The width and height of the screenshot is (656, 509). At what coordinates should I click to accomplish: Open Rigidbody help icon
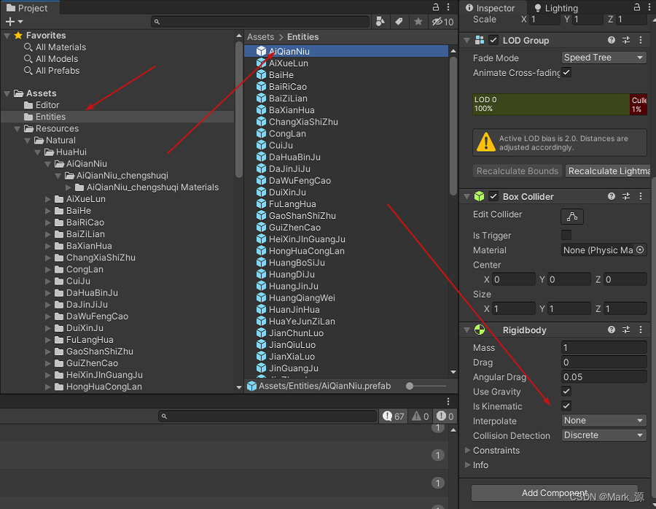pos(612,330)
